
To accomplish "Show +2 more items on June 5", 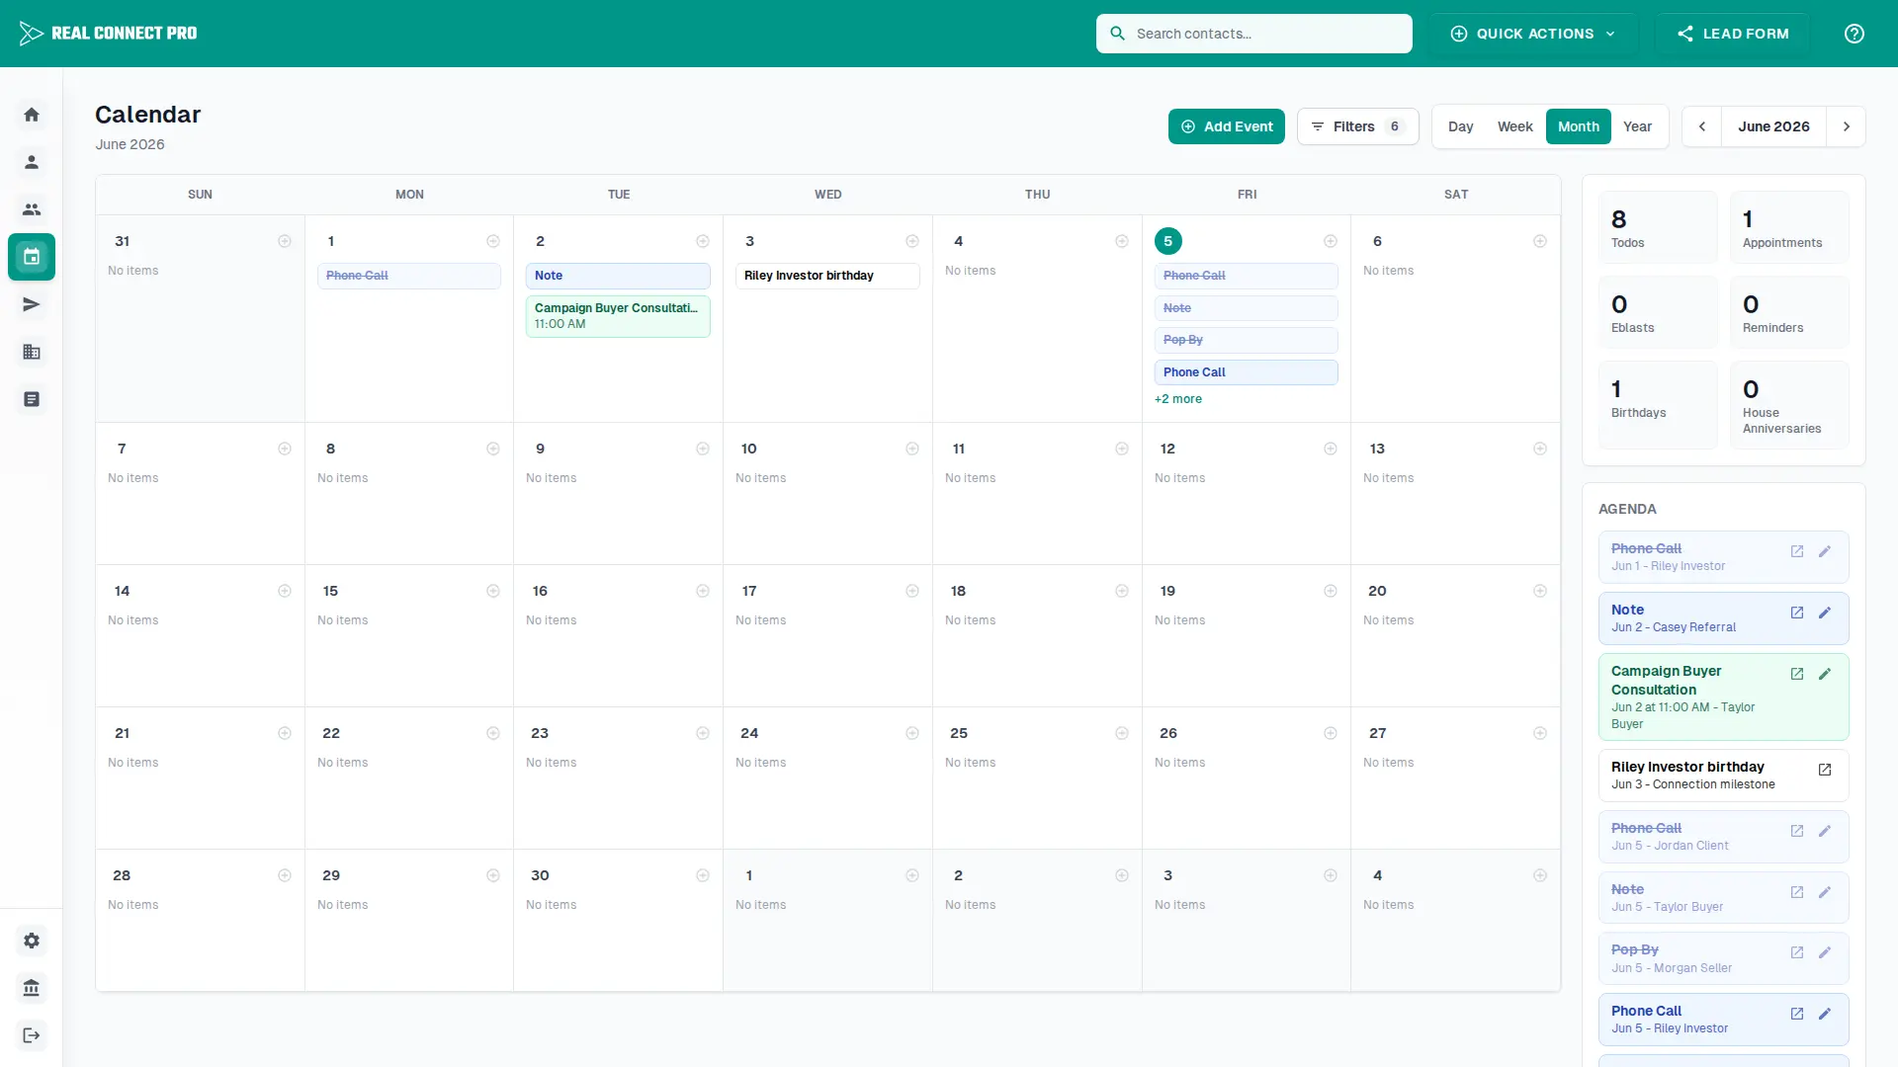I will point(1178,399).
